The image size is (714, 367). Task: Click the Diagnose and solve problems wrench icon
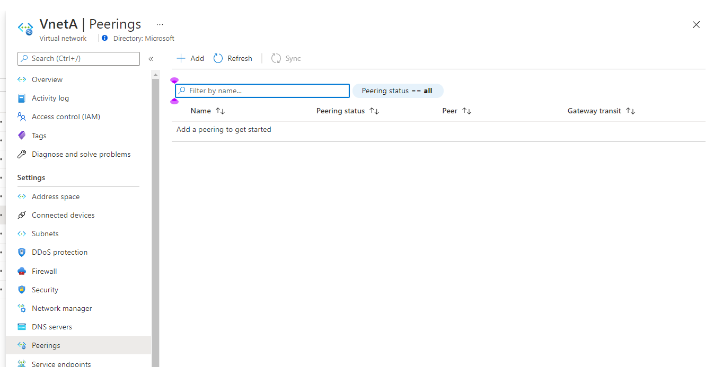(22, 154)
